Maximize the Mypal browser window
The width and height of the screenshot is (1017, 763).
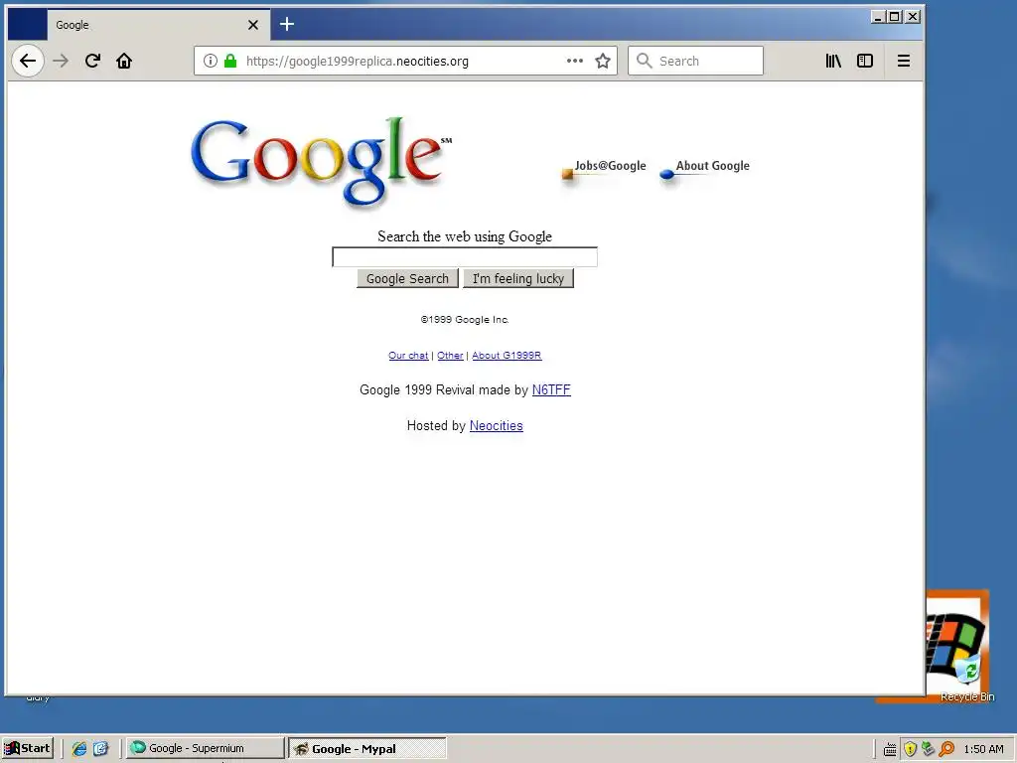tap(895, 17)
